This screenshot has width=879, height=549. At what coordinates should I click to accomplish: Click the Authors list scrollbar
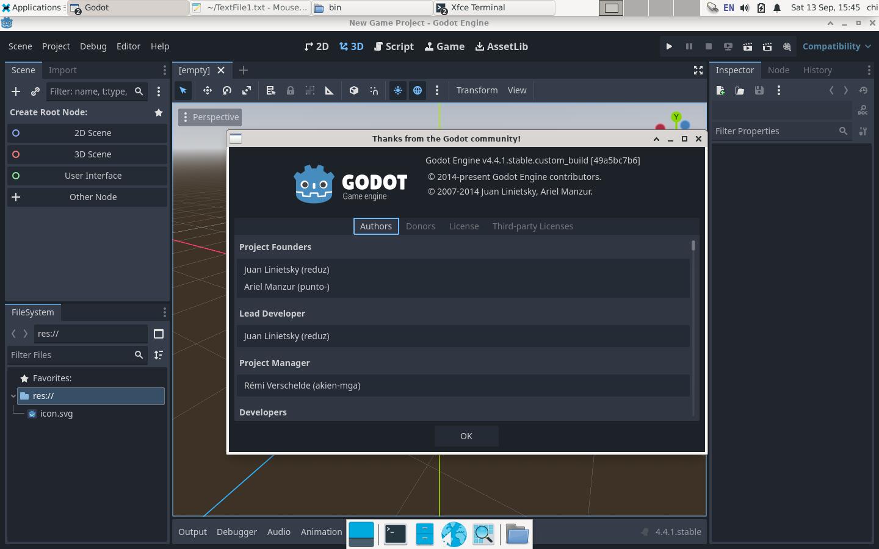(693, 245)
